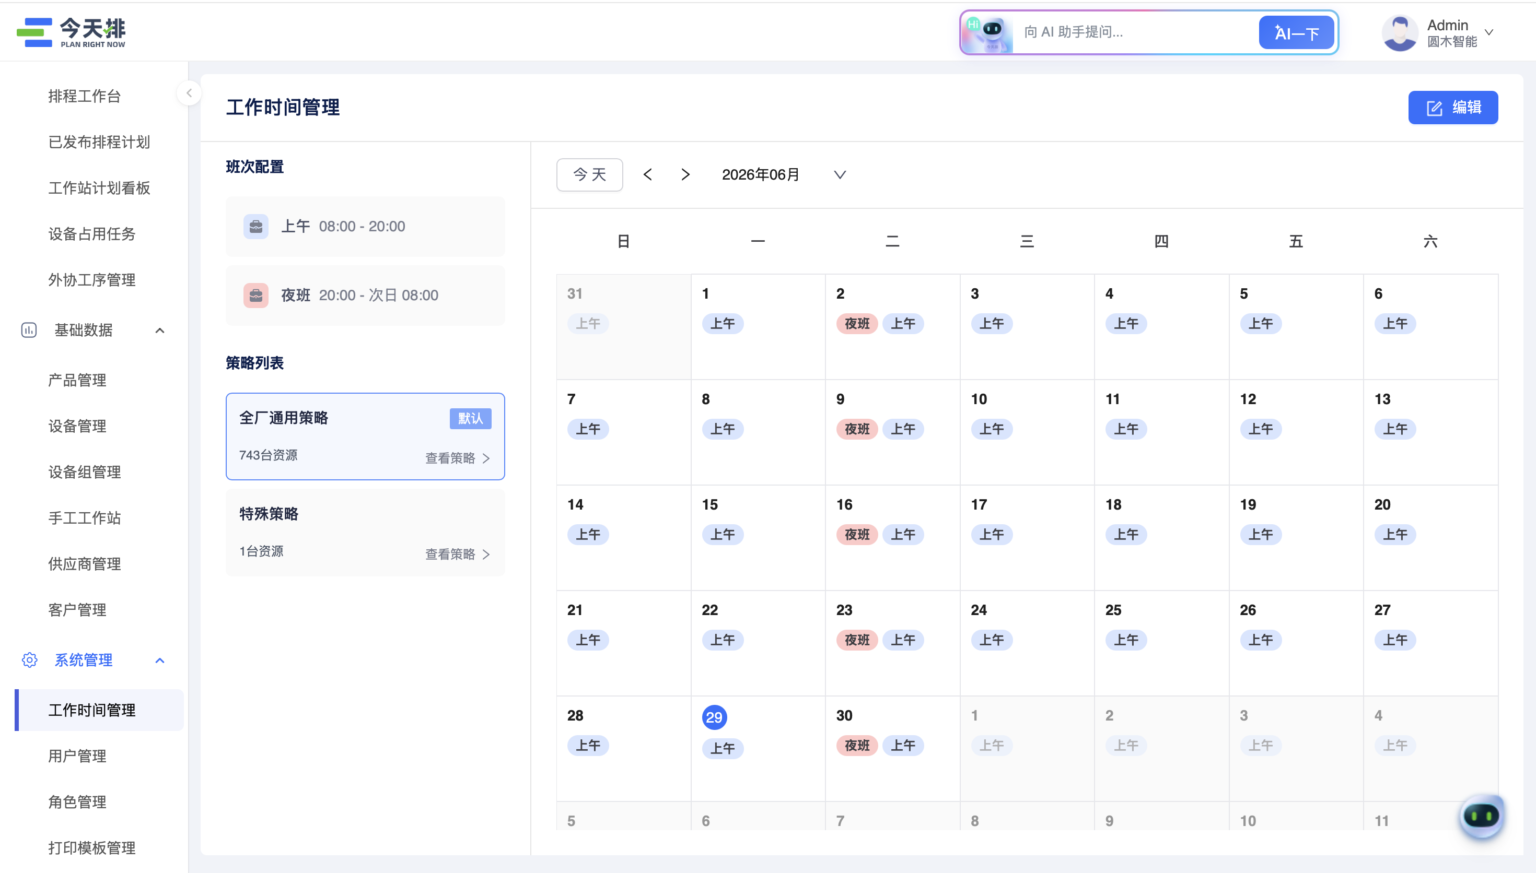Open 手工工作站 in the sidebar

(x=85, y=518)
